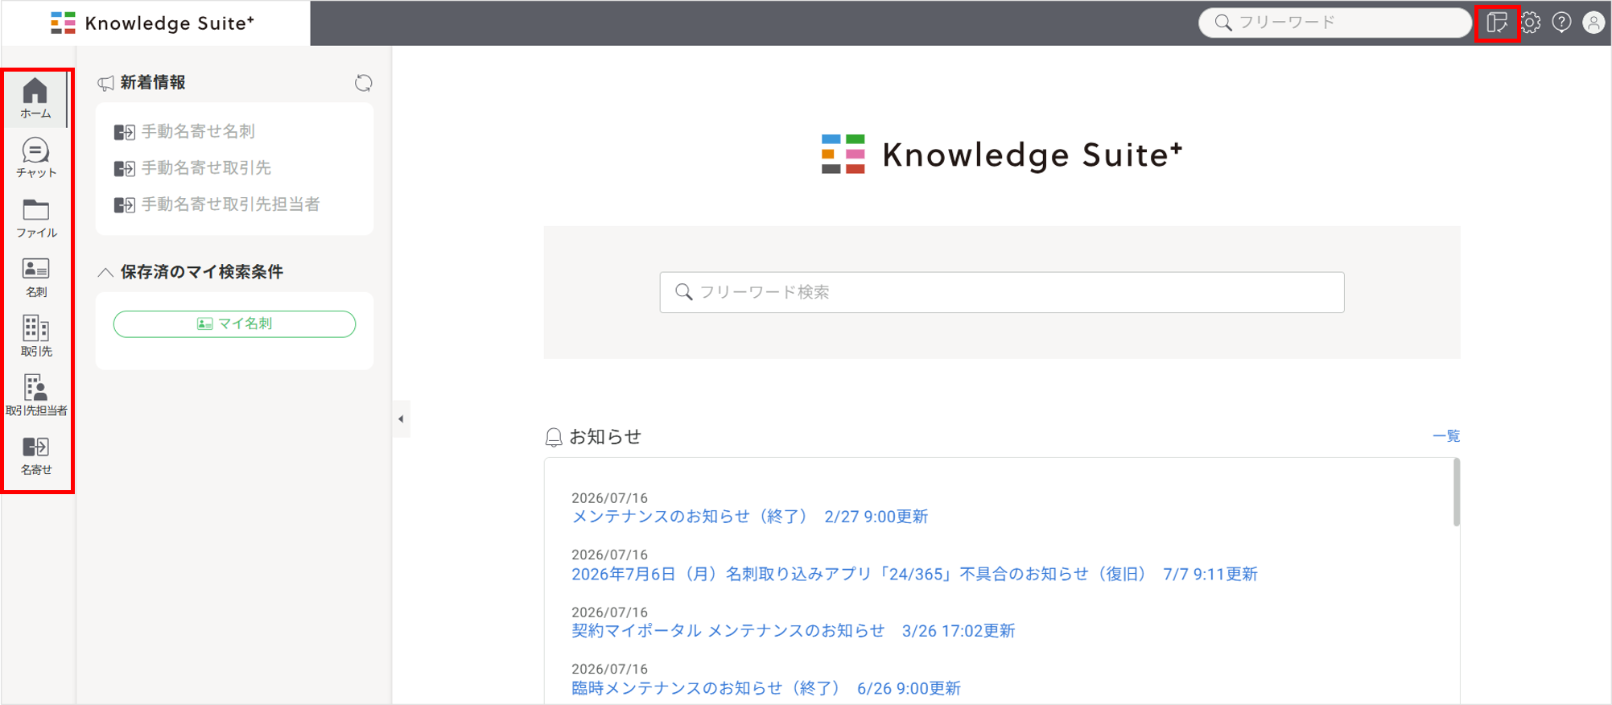Click the megaphone icon beside 新着情報
Viewport: 1612px width, 705px height.
tap(105, 83)
